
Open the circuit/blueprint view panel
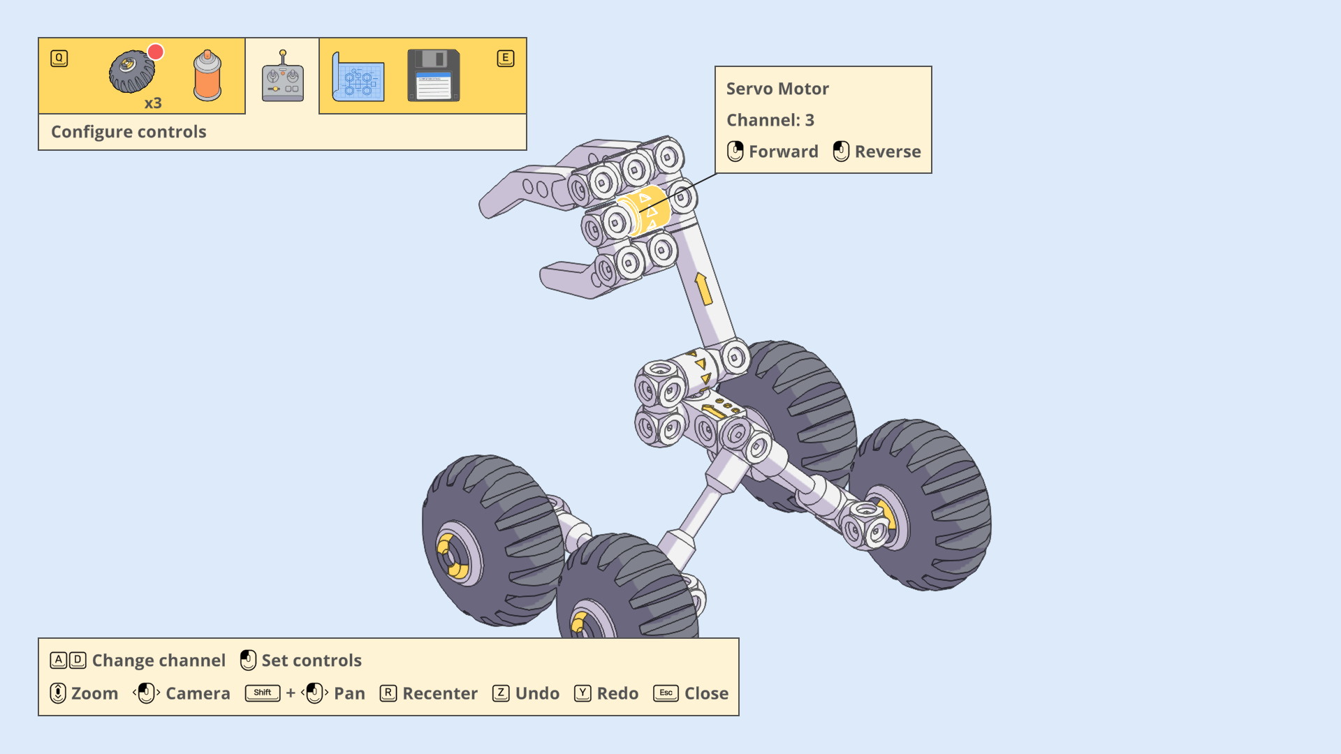[x=356, y=78]
